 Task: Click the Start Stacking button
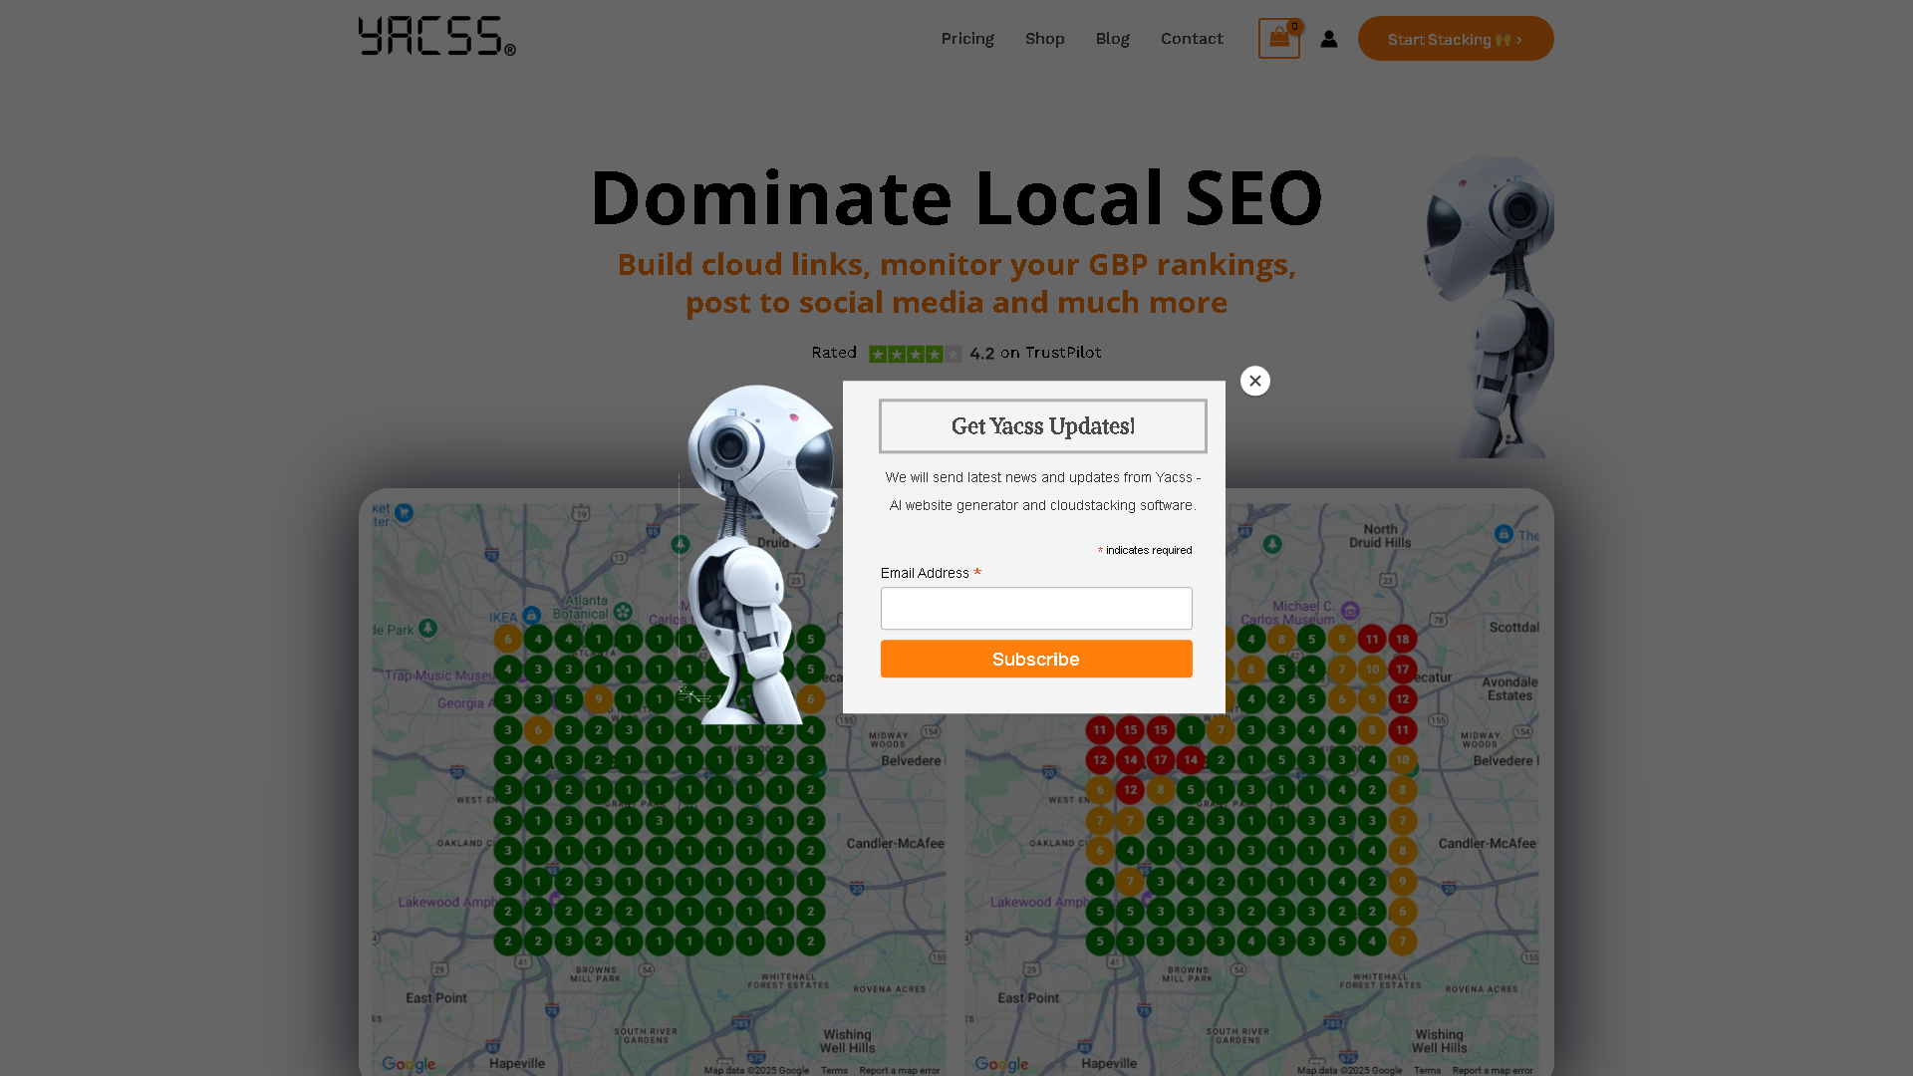[x=1456, y=38]
